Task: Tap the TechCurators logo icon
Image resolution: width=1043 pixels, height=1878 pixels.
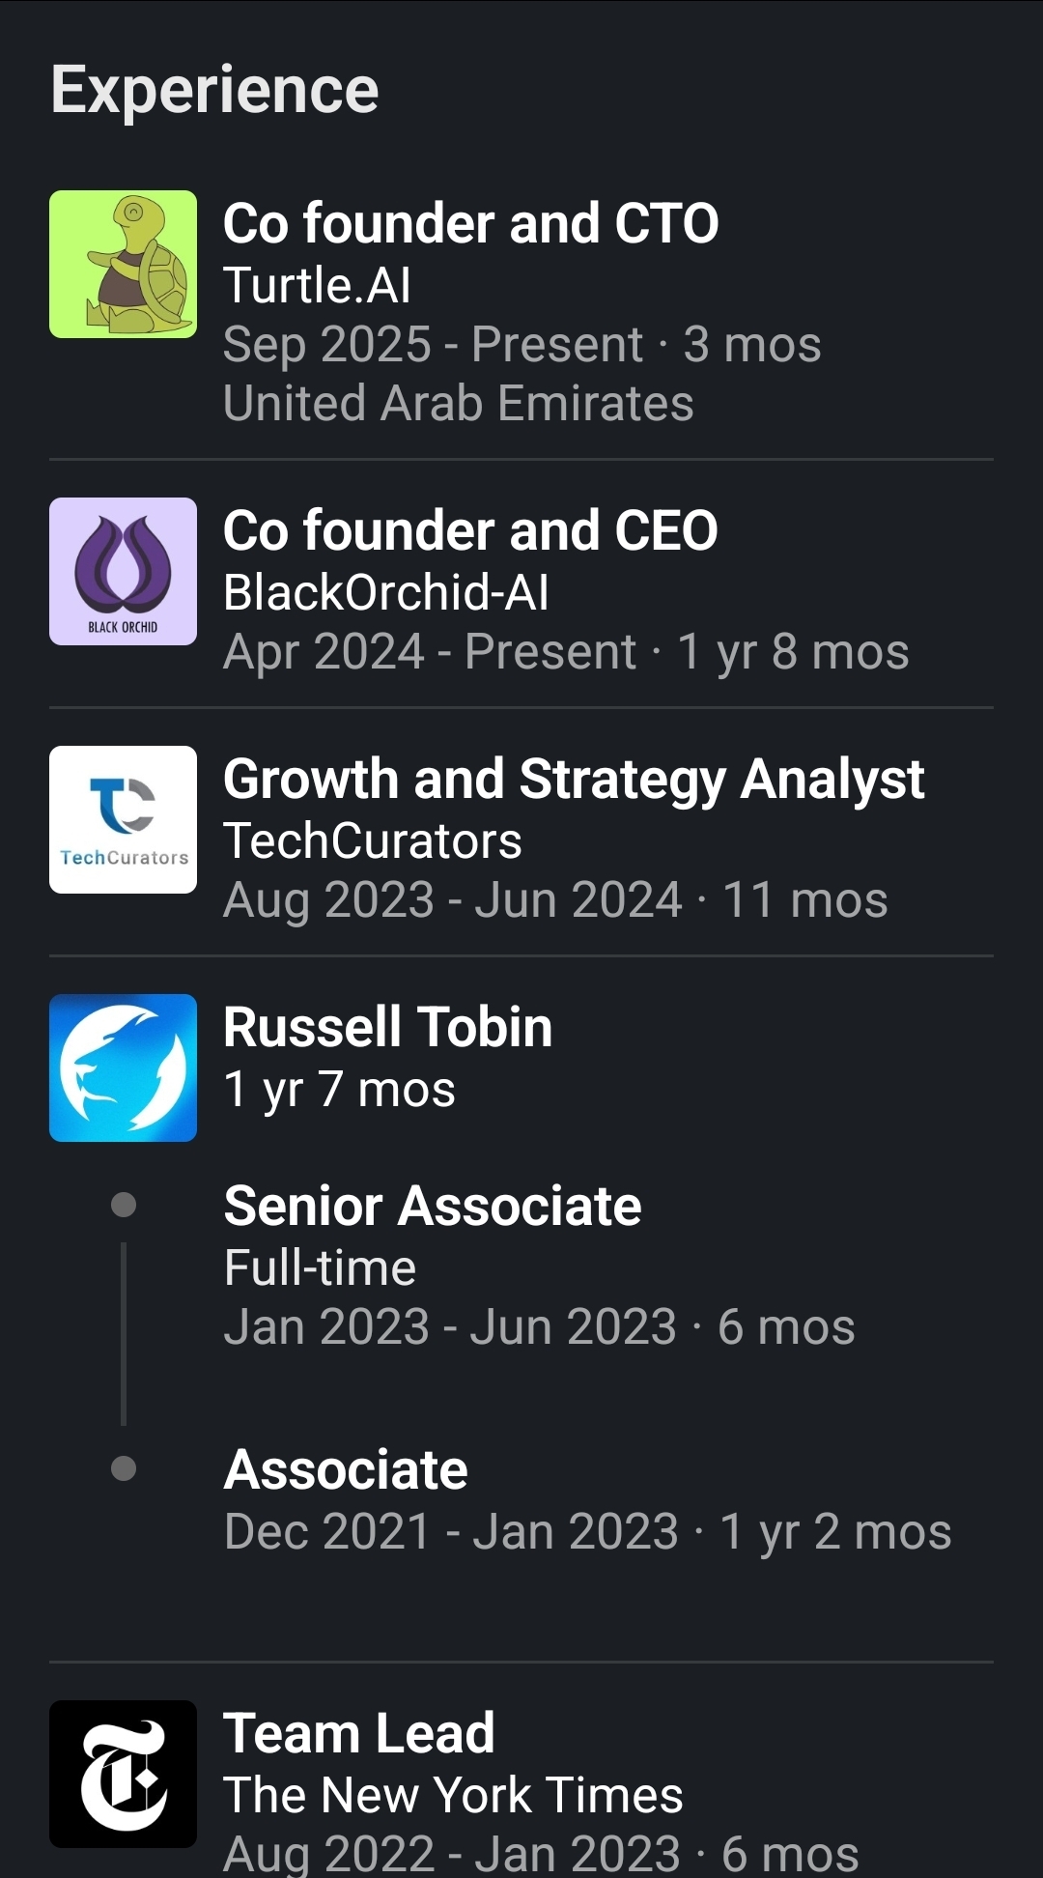Action: (123, 819)
